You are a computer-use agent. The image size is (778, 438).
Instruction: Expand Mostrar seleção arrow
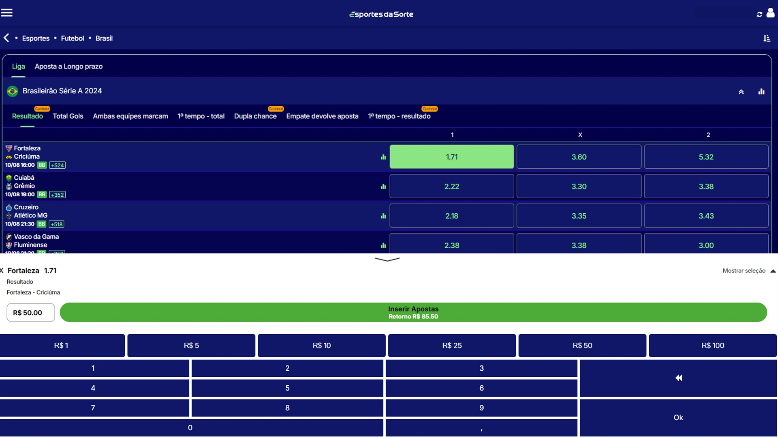click(x=773, y=271)
